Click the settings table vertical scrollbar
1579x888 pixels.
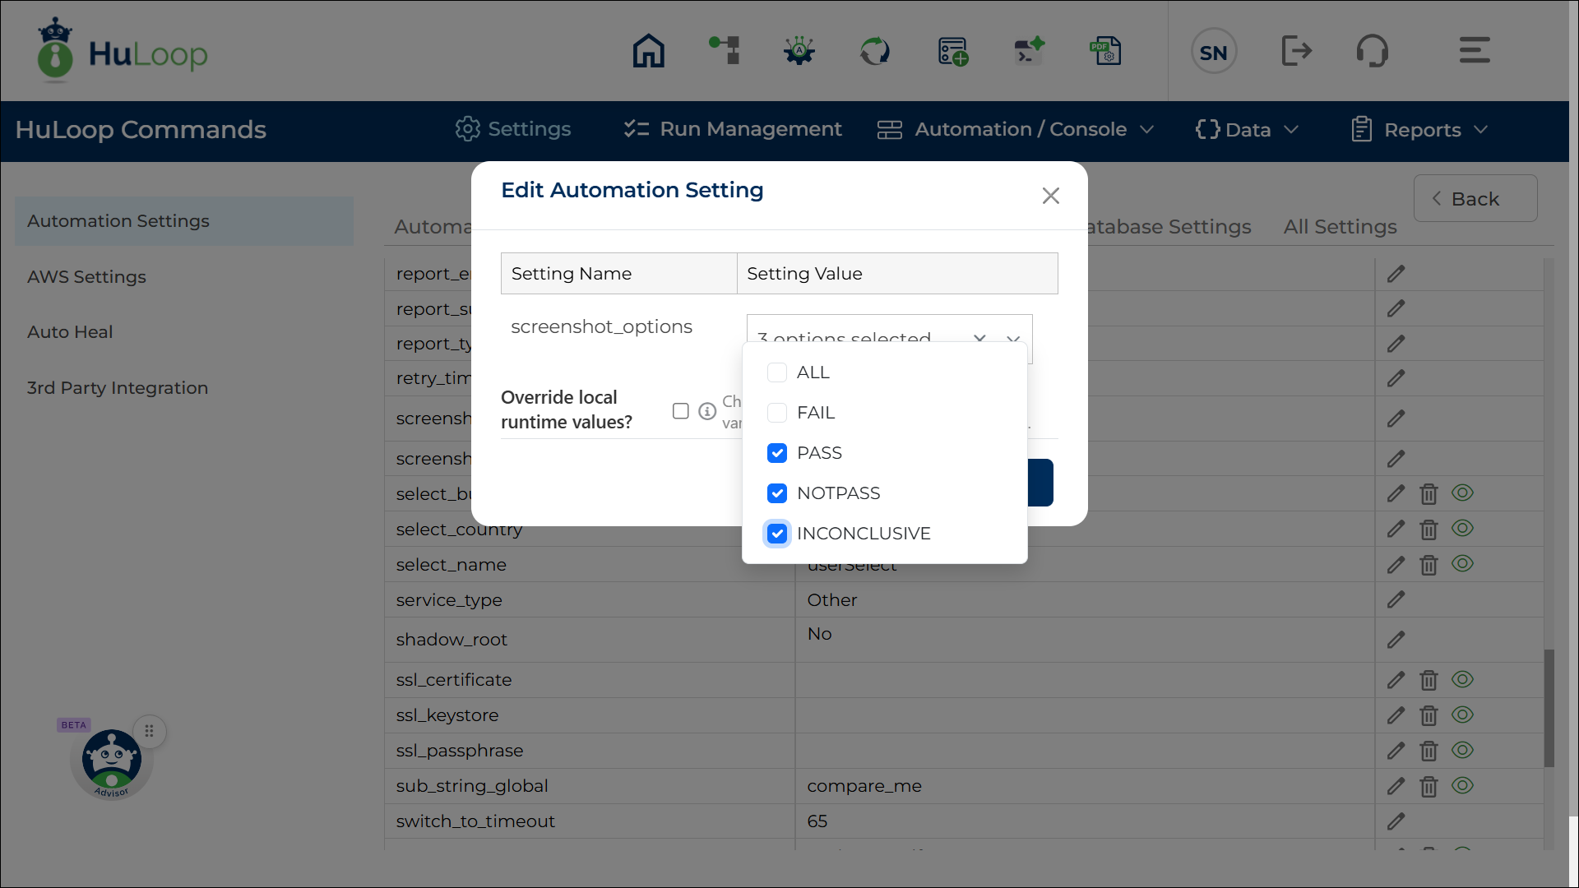(1549, 707)
